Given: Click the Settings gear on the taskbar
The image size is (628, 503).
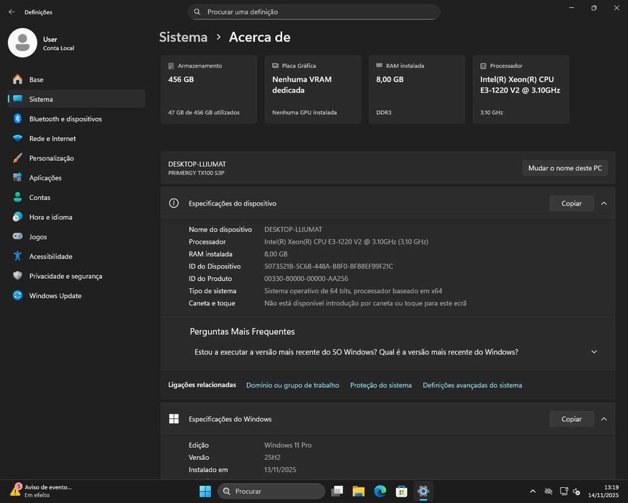Looking at the screenshot, I should (423, 492).
